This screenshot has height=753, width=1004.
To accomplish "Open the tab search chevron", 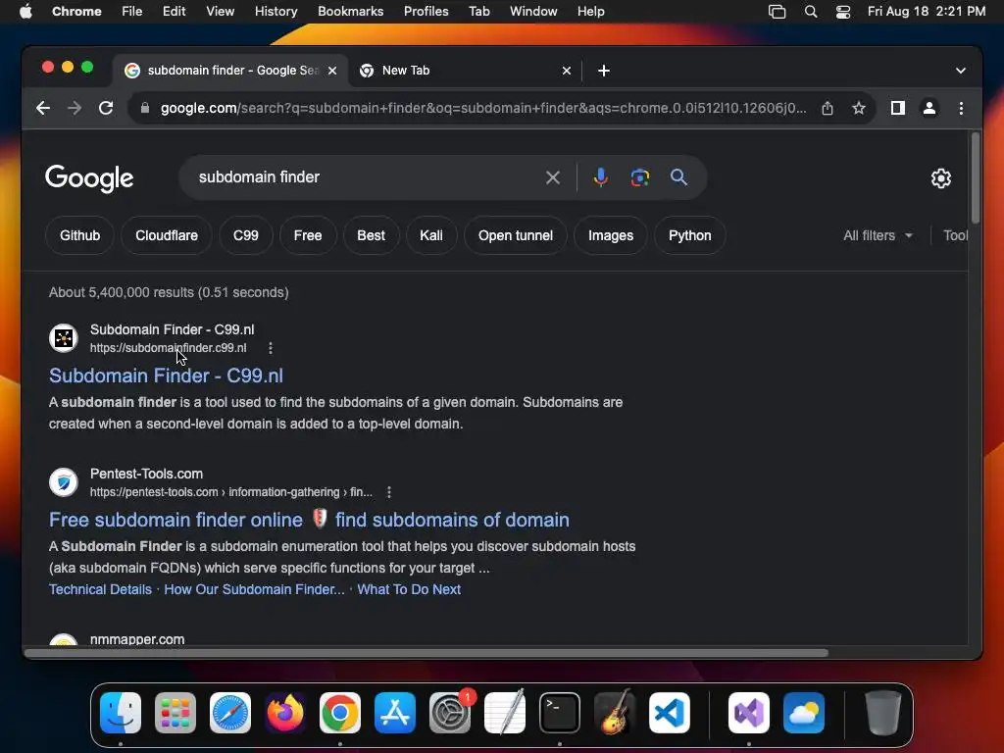I will click(961, 71).
